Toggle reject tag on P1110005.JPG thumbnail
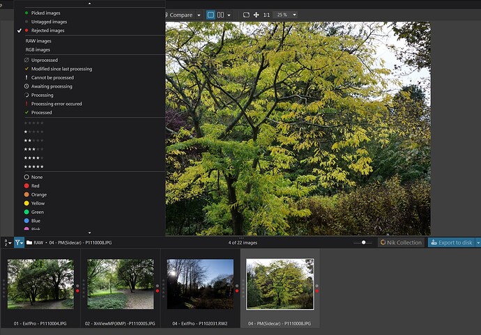The image size is (481, 335). pyautogui.click(x=158, y=291)
